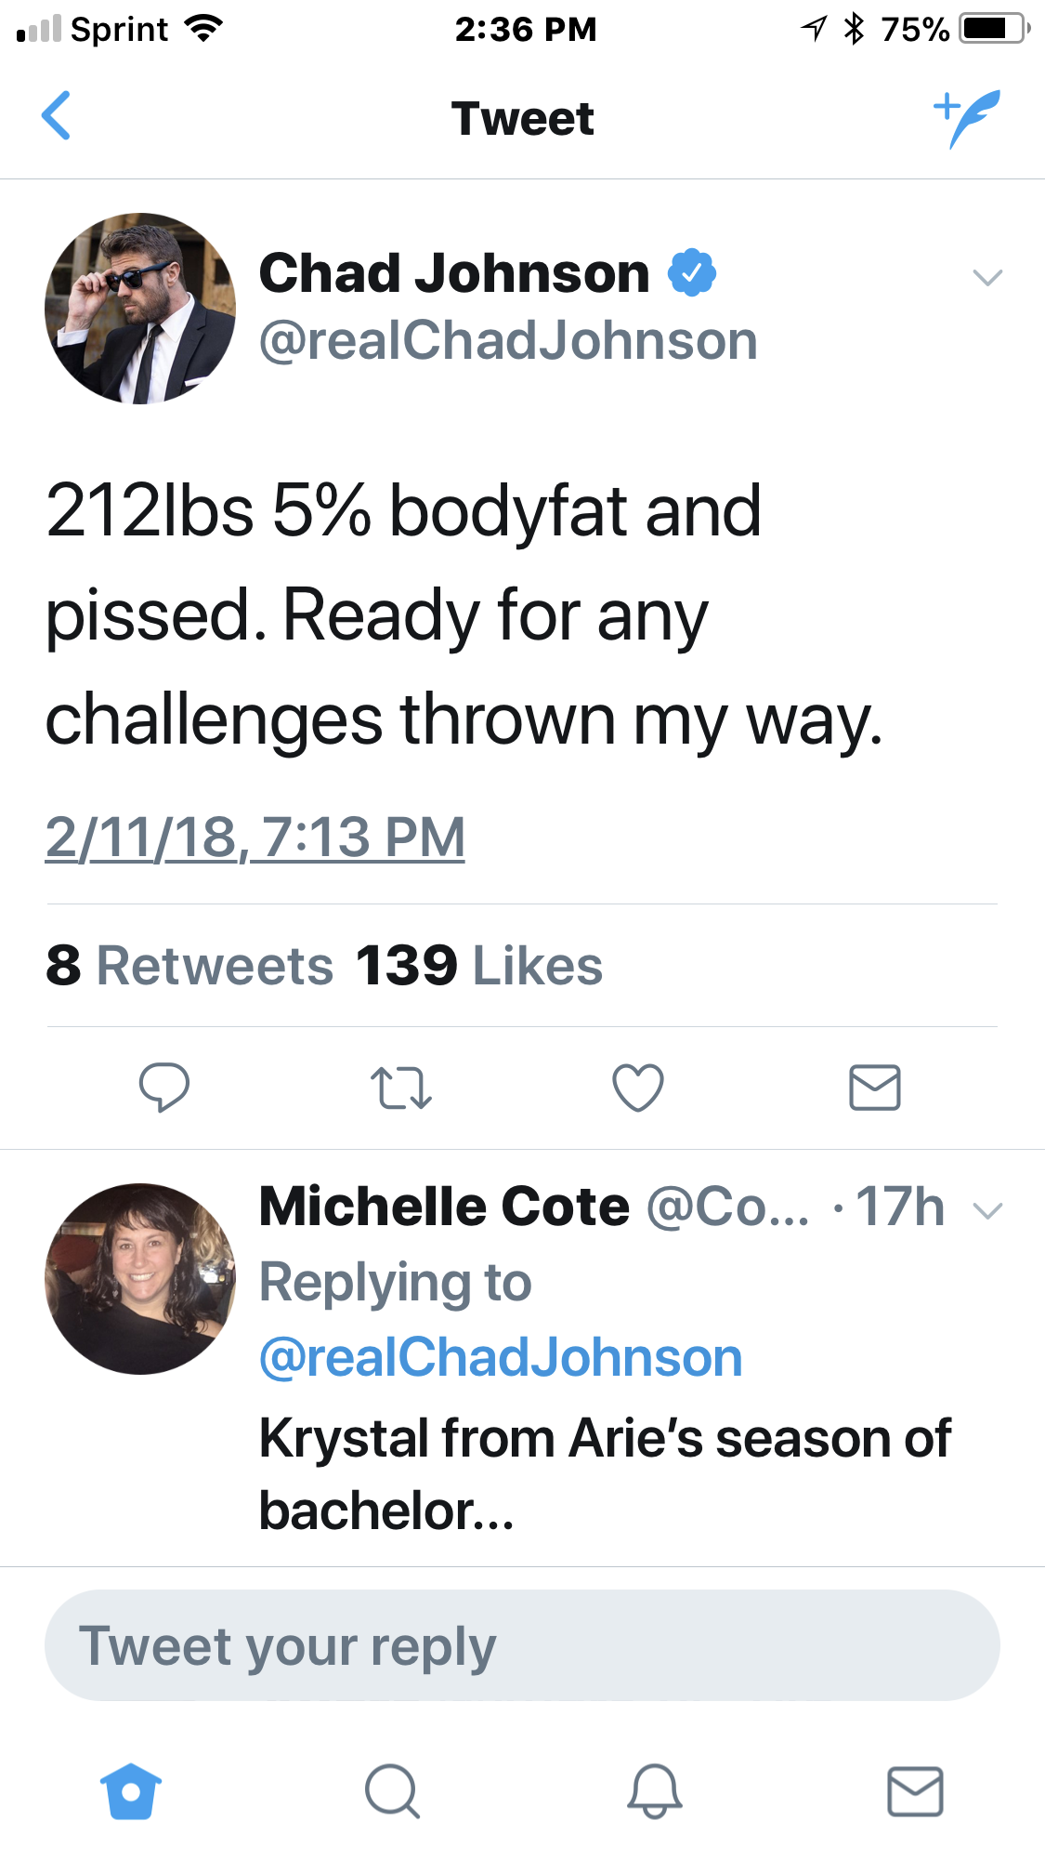Screen dimensions: 1045x1860
Task: Open the Home tab
Action: [131, 1791]
